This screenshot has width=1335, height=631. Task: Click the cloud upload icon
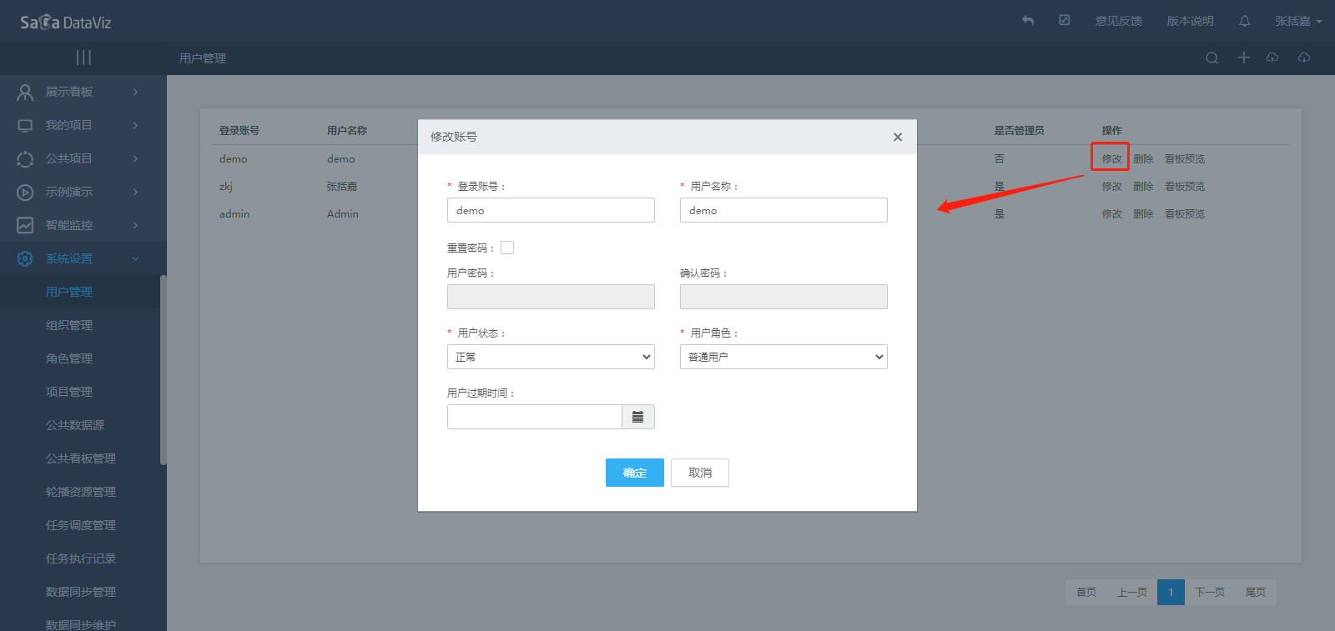pos(1272,58)
